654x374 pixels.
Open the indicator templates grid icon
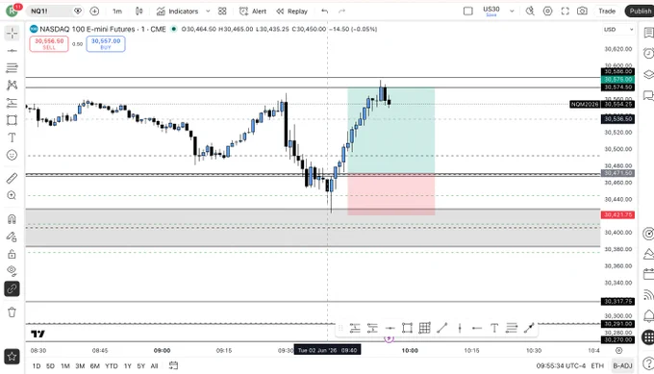222,12
